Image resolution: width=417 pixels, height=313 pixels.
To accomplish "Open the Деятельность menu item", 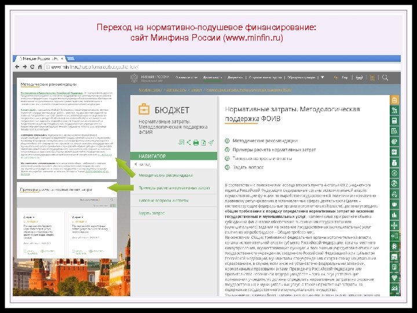I will pos(213,78).
